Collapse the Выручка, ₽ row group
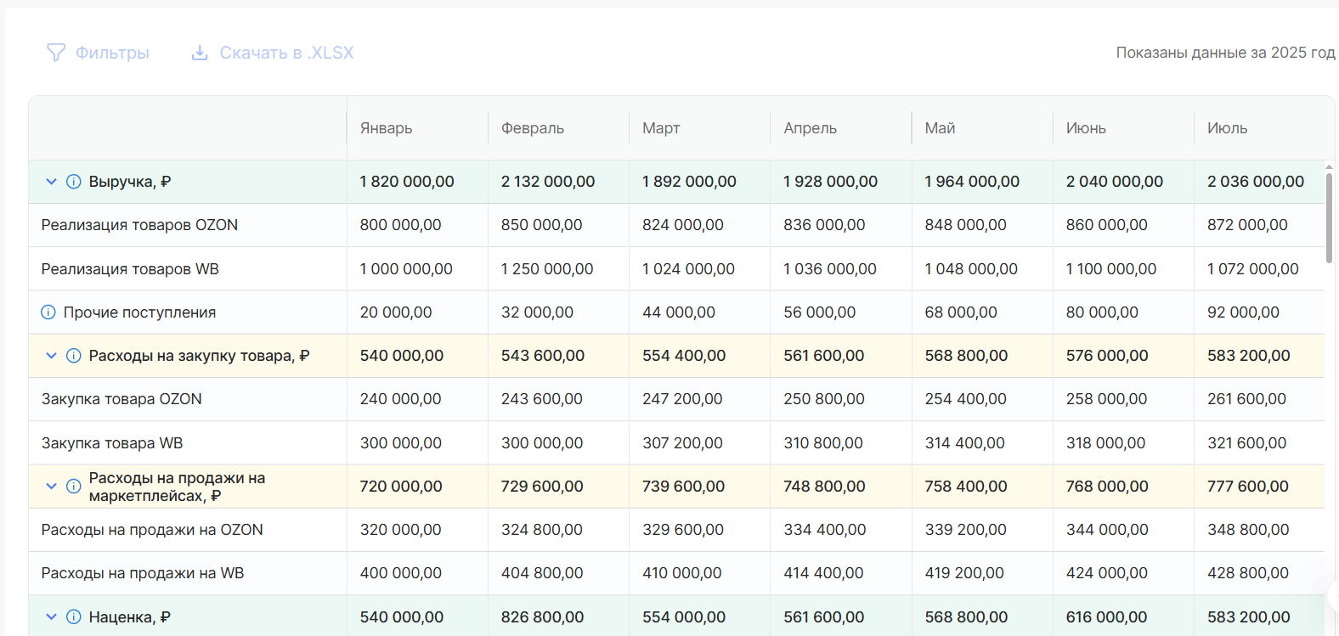The width and height of the screenshot is (1339, 636). 51,182
